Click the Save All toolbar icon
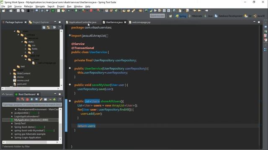The height and width of the screenshot is (150, 268). 23,11
